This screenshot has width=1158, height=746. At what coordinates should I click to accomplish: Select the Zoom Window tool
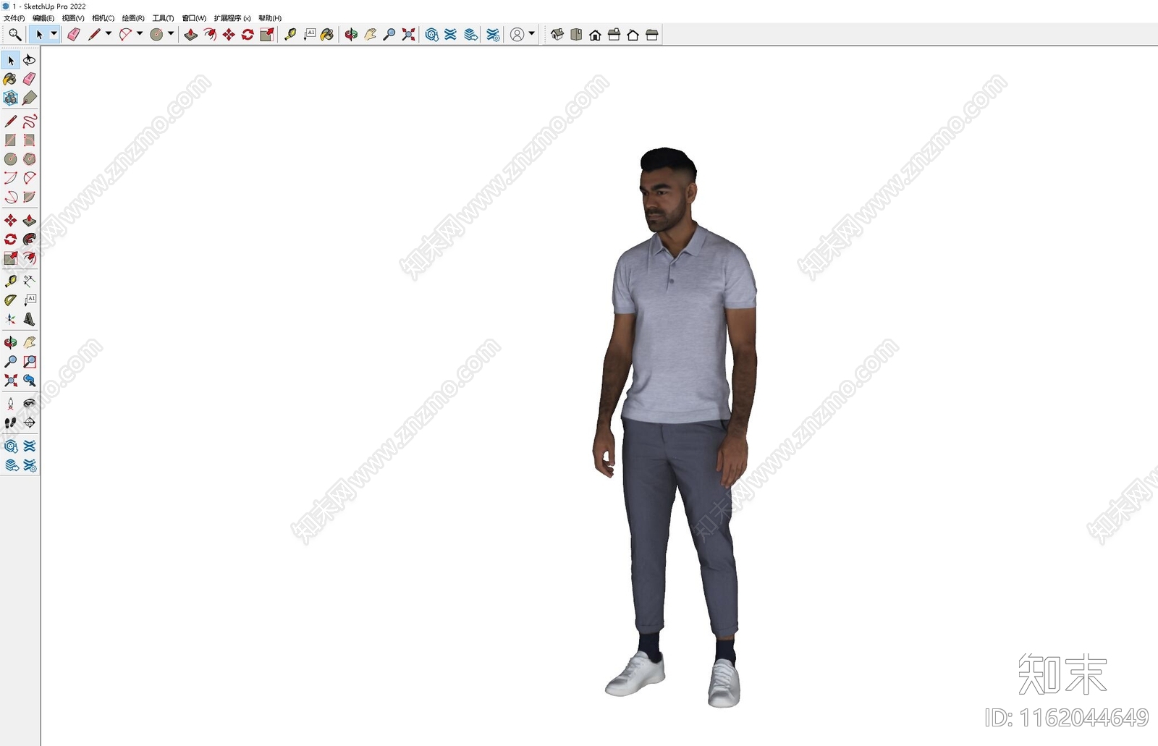click(x=30, y=361)
